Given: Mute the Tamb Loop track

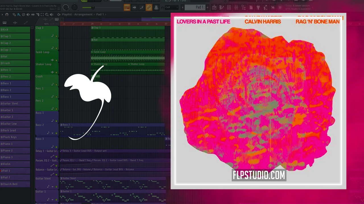Looking at the screenshot, I should (56, 60).
